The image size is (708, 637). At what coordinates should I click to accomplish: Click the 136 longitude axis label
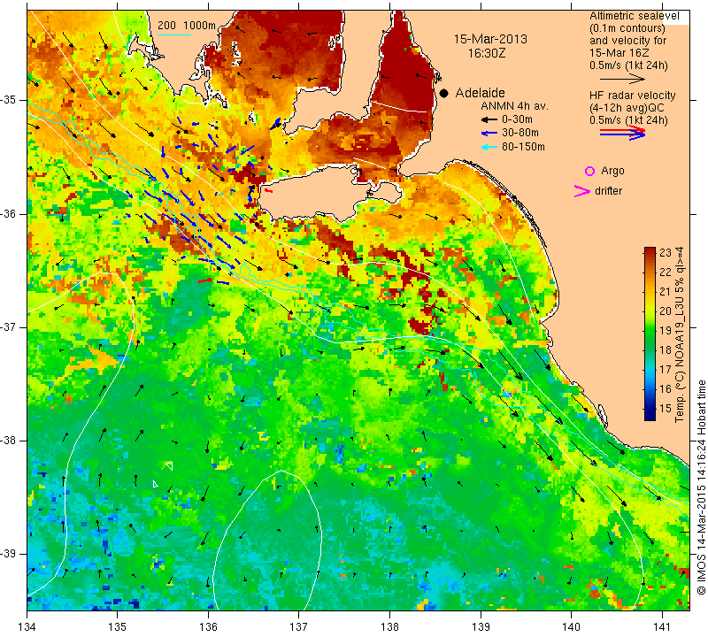click(208, 627)
